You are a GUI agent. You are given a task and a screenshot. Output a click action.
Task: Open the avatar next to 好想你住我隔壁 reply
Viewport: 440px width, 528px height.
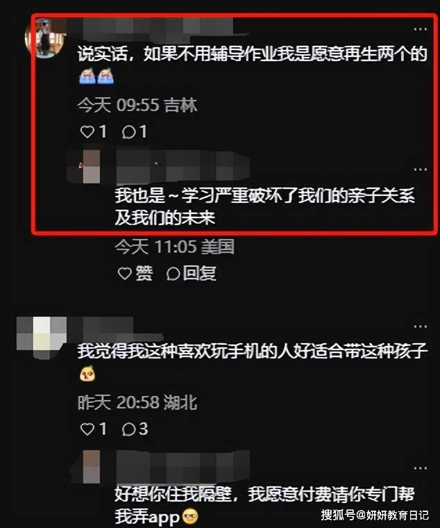(92, 466)
